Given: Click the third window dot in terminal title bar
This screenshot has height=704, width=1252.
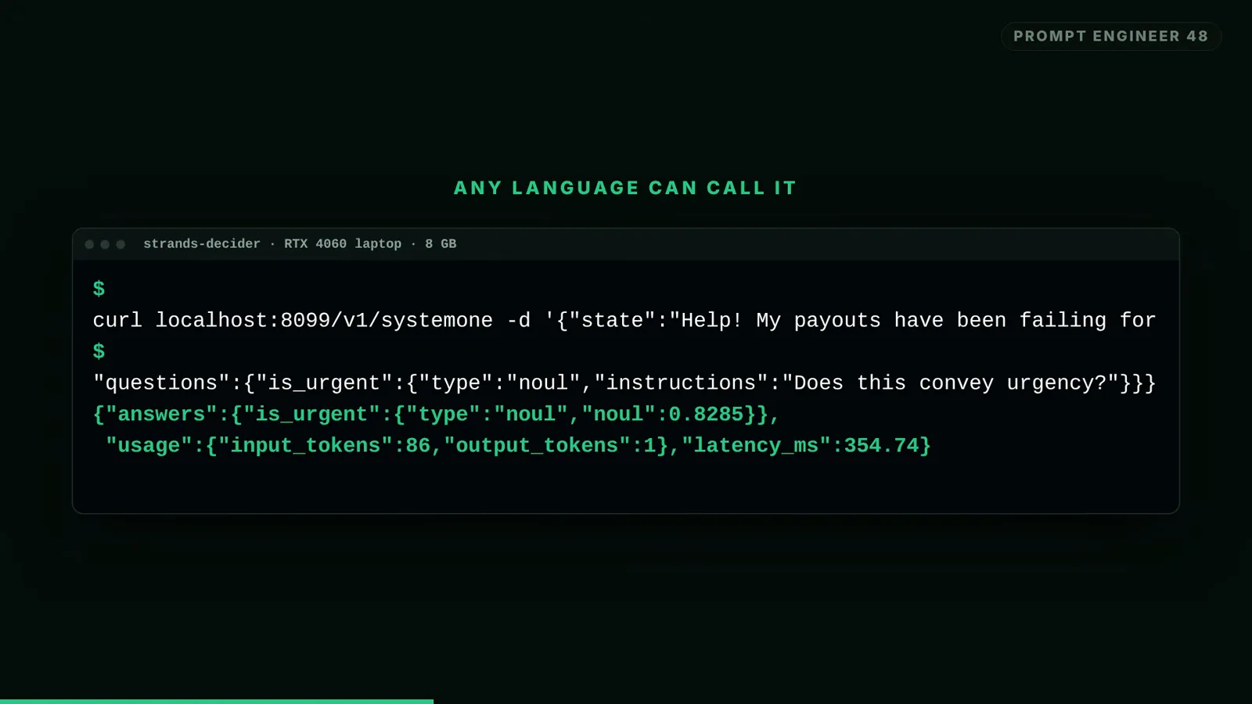Looking at the screenshot, I should coord(121,244).
